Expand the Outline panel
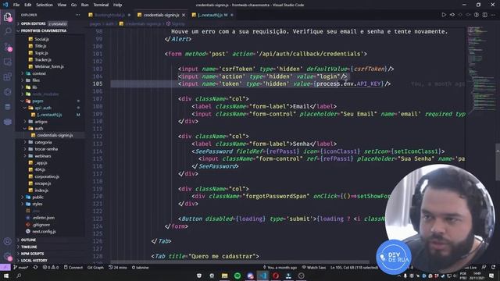Viewport: 500px width, 281px height. pos(50,240)
